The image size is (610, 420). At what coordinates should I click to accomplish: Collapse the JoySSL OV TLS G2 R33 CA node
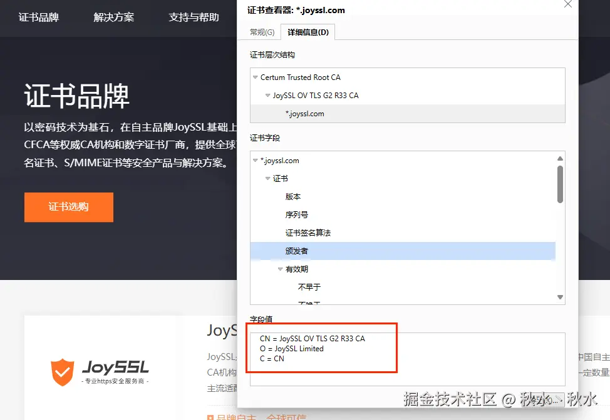coord(267,96)
